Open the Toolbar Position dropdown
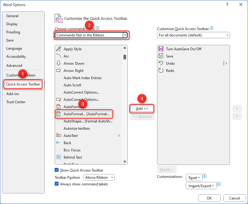The height and width of the screenshot is (204, 248). coord(99,177)
